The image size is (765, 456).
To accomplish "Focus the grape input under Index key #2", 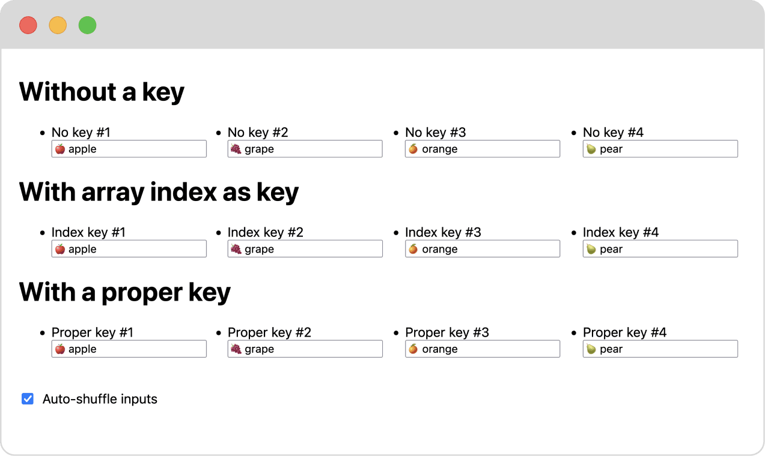I will click(305, 249).
